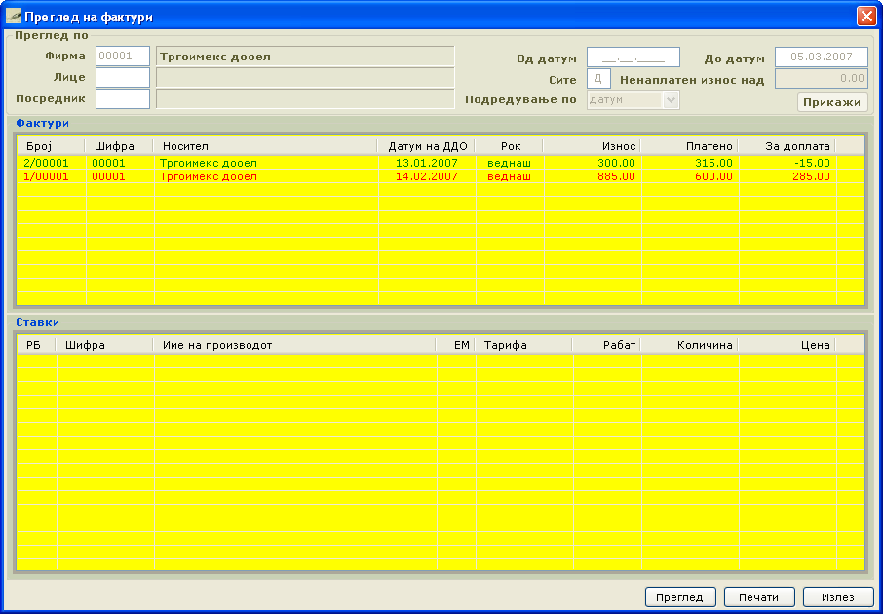Click the Излез button
The height and width of the screenshot is (614, 883).
(838, 597)
